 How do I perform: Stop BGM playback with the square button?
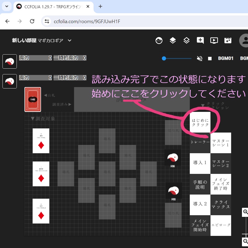coord(210,58)
